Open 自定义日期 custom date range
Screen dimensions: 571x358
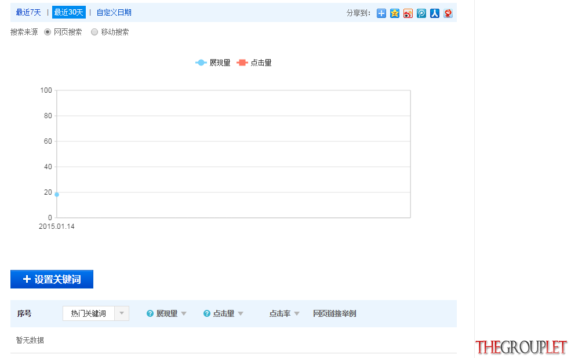[x=114, y=12]
